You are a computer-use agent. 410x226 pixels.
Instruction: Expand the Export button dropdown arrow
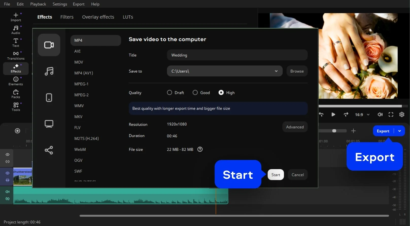pyautogui.click(x=400, y=131)
